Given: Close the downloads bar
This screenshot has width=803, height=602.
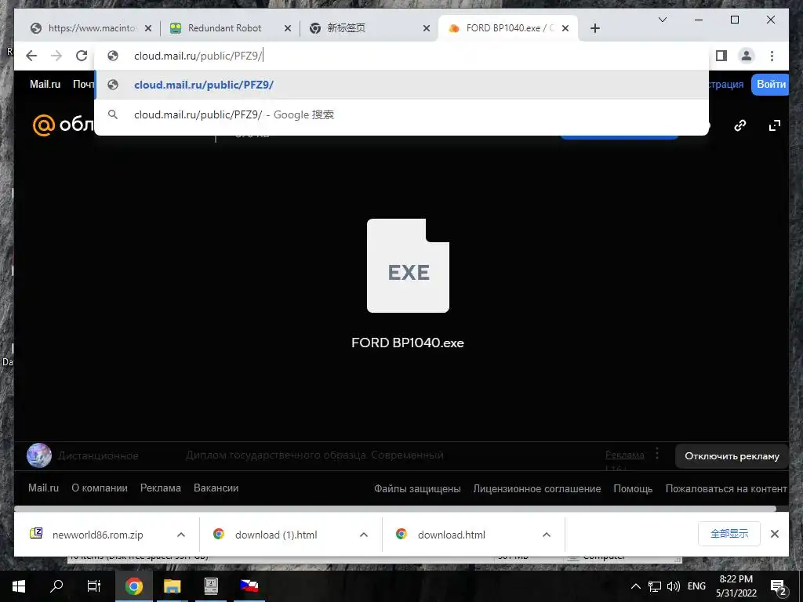Looking at the screenshot, I should point(774,534).
